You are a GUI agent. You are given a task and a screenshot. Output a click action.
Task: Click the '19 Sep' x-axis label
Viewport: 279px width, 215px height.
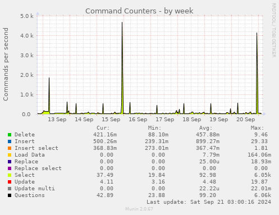click(219, 120)
